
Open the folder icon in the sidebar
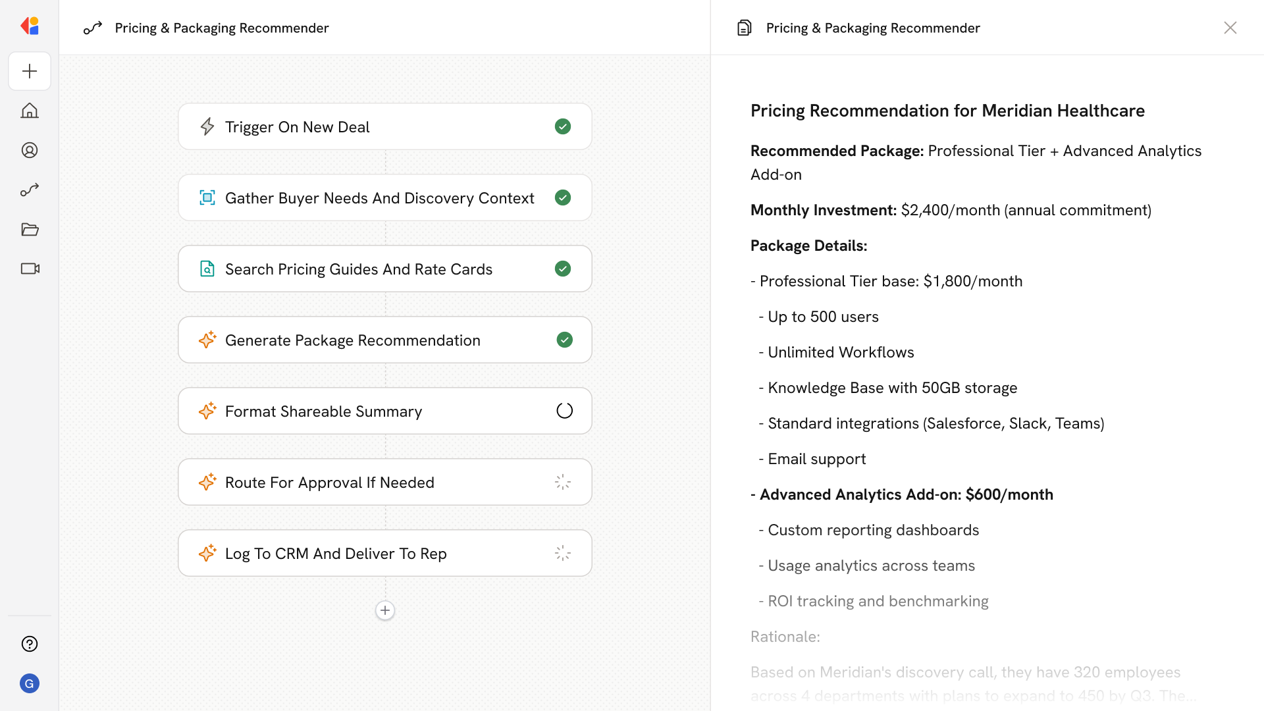pyautogui.click(x=30, y=229)
